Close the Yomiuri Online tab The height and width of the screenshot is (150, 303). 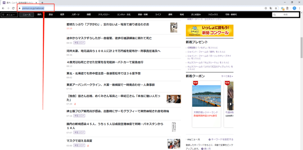pyautogui.click(x=36, y=3)
